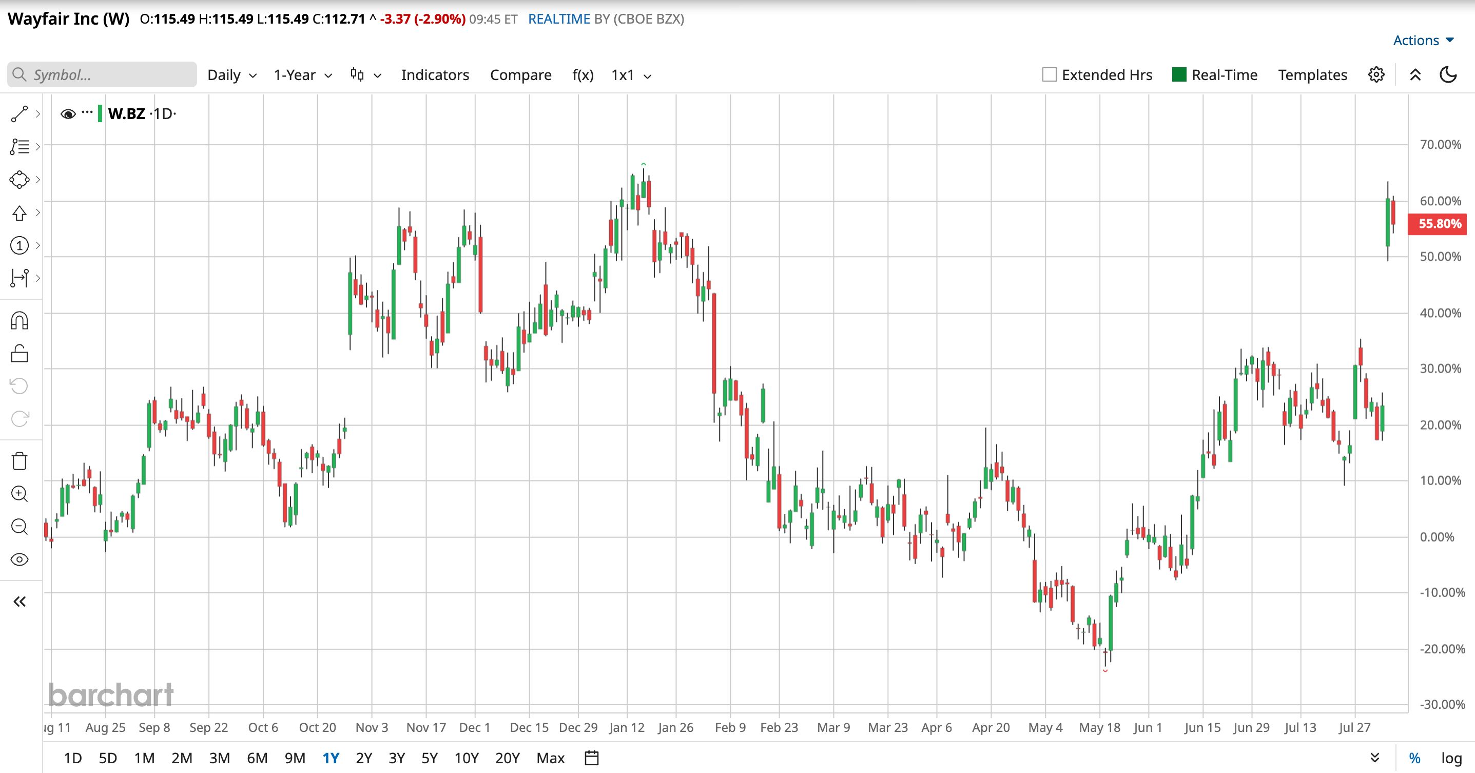Toggle the Real-Time green checkbox
1475x773 pixels.
tap(1179, 75)
